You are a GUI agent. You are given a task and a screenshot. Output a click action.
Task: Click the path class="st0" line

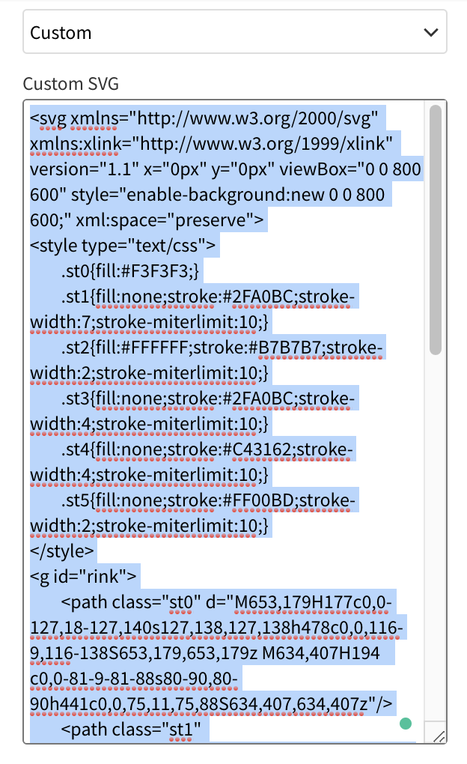(x=225, y=603)
